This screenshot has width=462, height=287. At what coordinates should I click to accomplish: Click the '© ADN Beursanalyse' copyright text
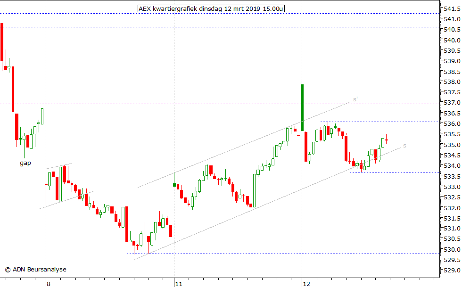click(x=36, y=269)
